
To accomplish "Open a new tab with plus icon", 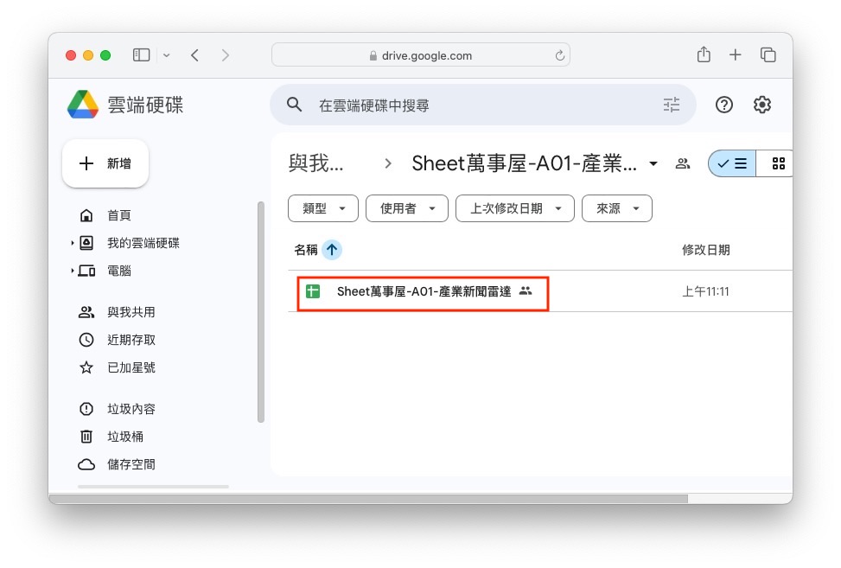I will click(x=735, y=54).
